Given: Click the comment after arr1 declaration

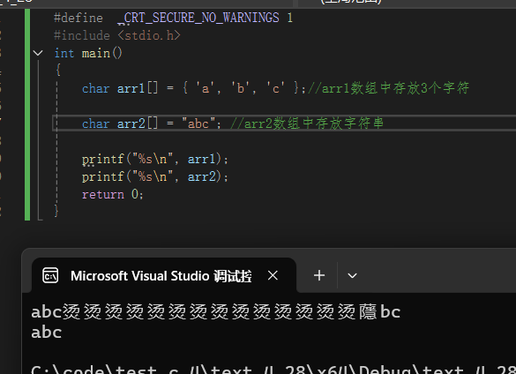Looking at the screenshot, I should [x=388, y=88].
